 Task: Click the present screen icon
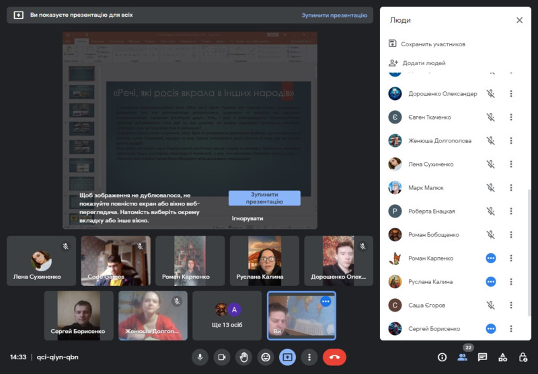click(287, 357)
